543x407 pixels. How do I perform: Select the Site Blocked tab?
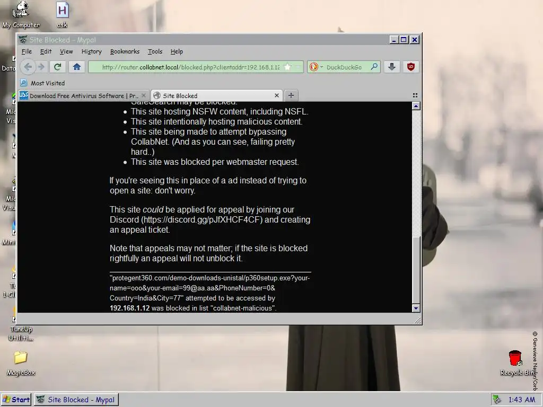click(x=216, y=95)
